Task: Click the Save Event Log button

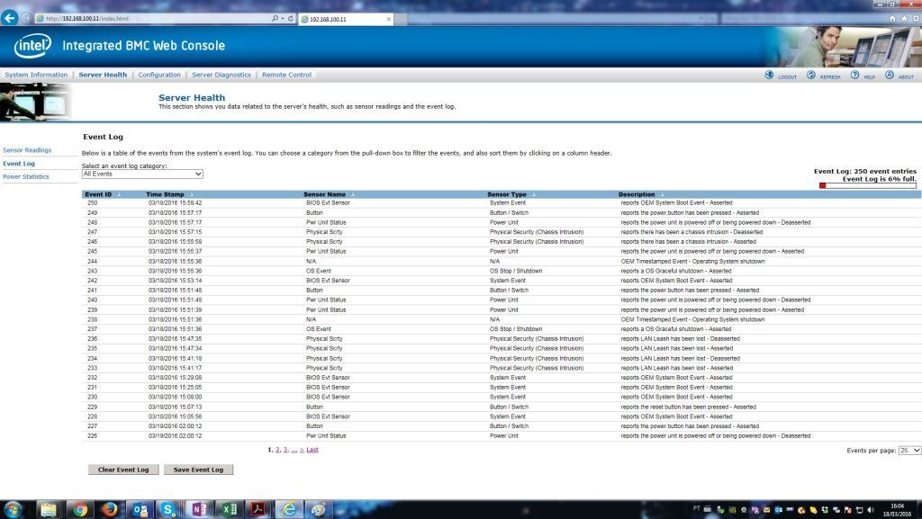Action: (198, 470)
